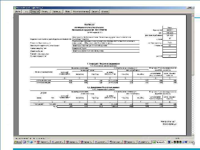
Task: Click heading '1.2. Доведенные бюджетные данные'
Action: point(103,87)
